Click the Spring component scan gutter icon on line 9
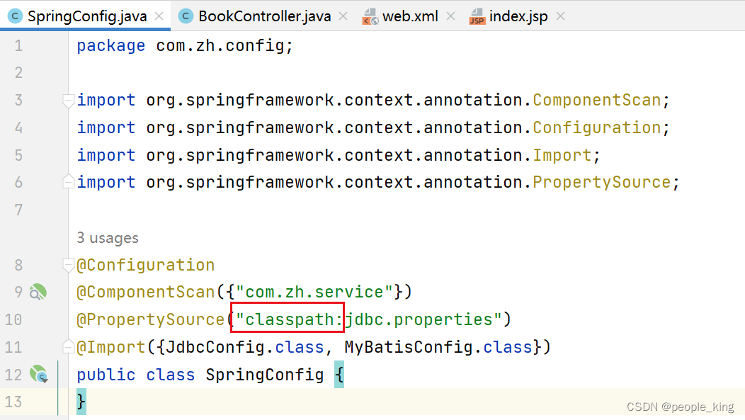The height and width of the screenshot is (420, 745). pos(37,291)
